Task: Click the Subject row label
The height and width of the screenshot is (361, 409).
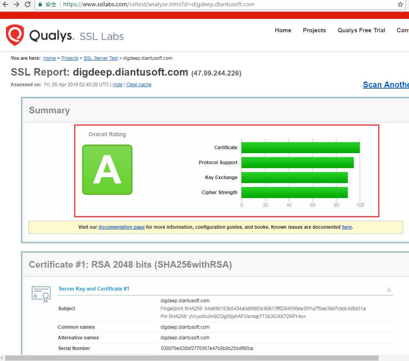Action: (67, 309)
